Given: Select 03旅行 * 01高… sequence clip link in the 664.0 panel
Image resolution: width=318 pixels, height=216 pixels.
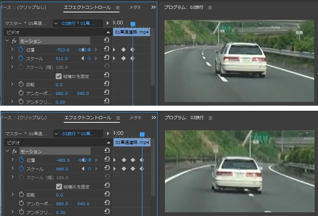Looking at the screenshot, I should (x=79, y=134).
